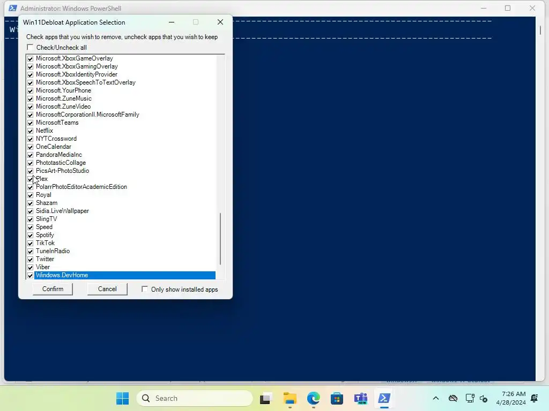Uncheck the Netflix checkbox

(31, 131)
